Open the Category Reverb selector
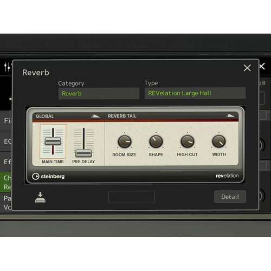 [x=99, y=94]
